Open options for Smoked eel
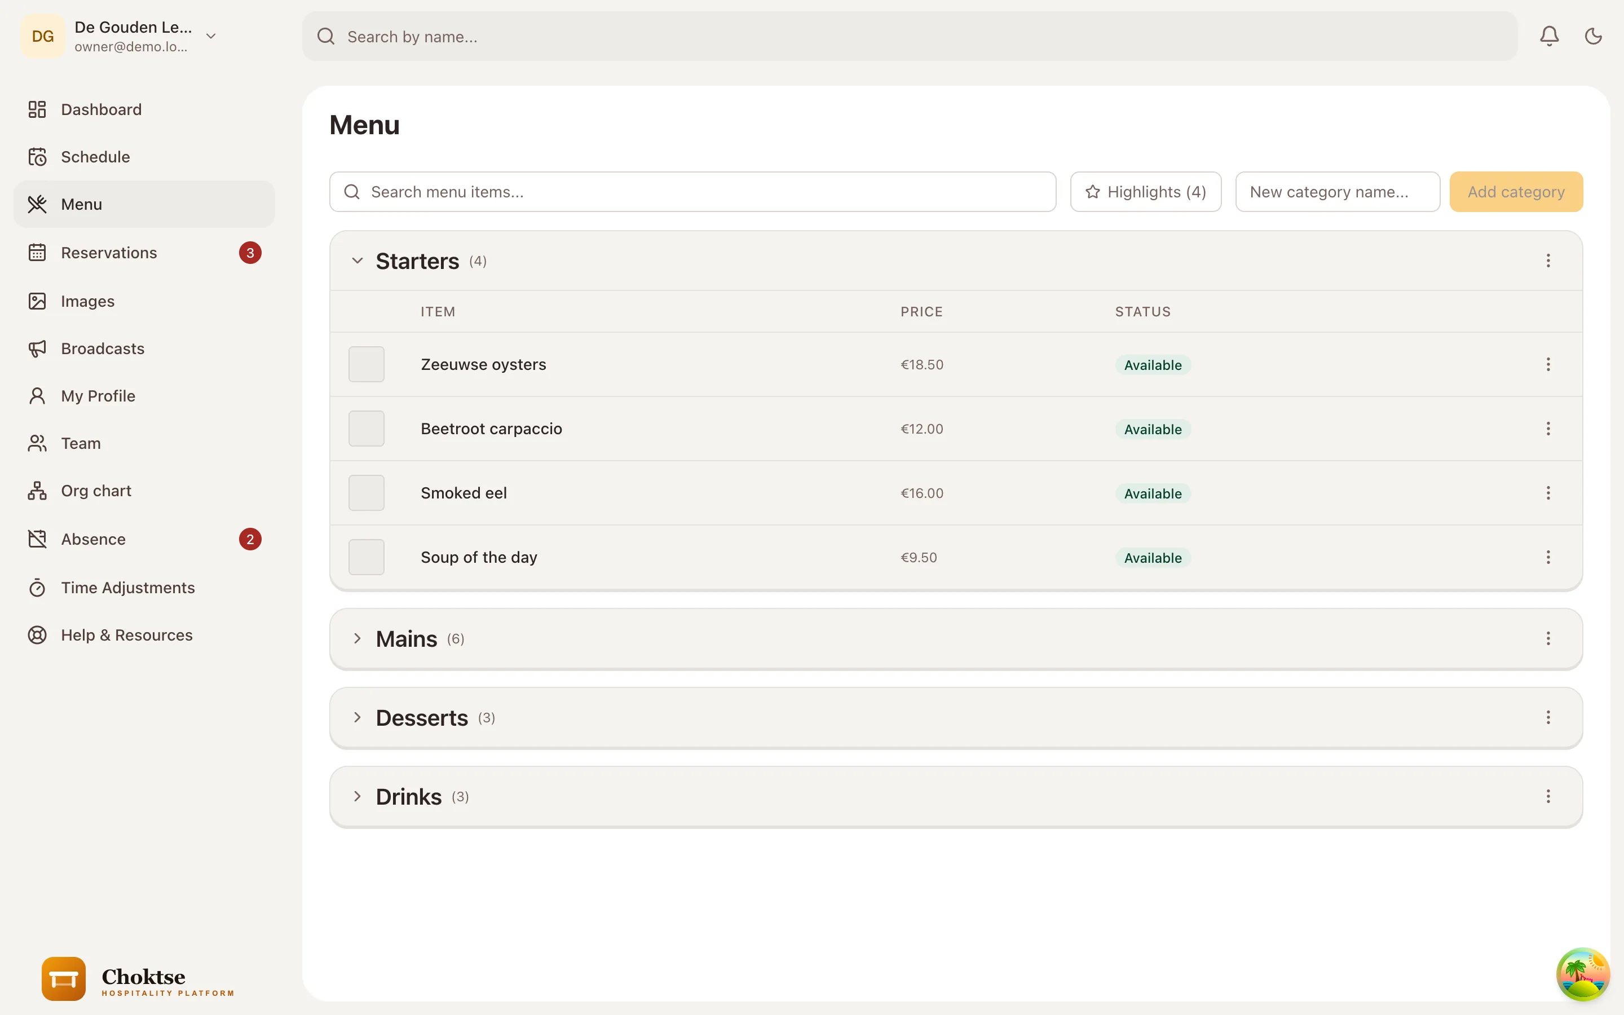The image size is (1624, 1015). pyautogui.click(x=1548, y=493)
